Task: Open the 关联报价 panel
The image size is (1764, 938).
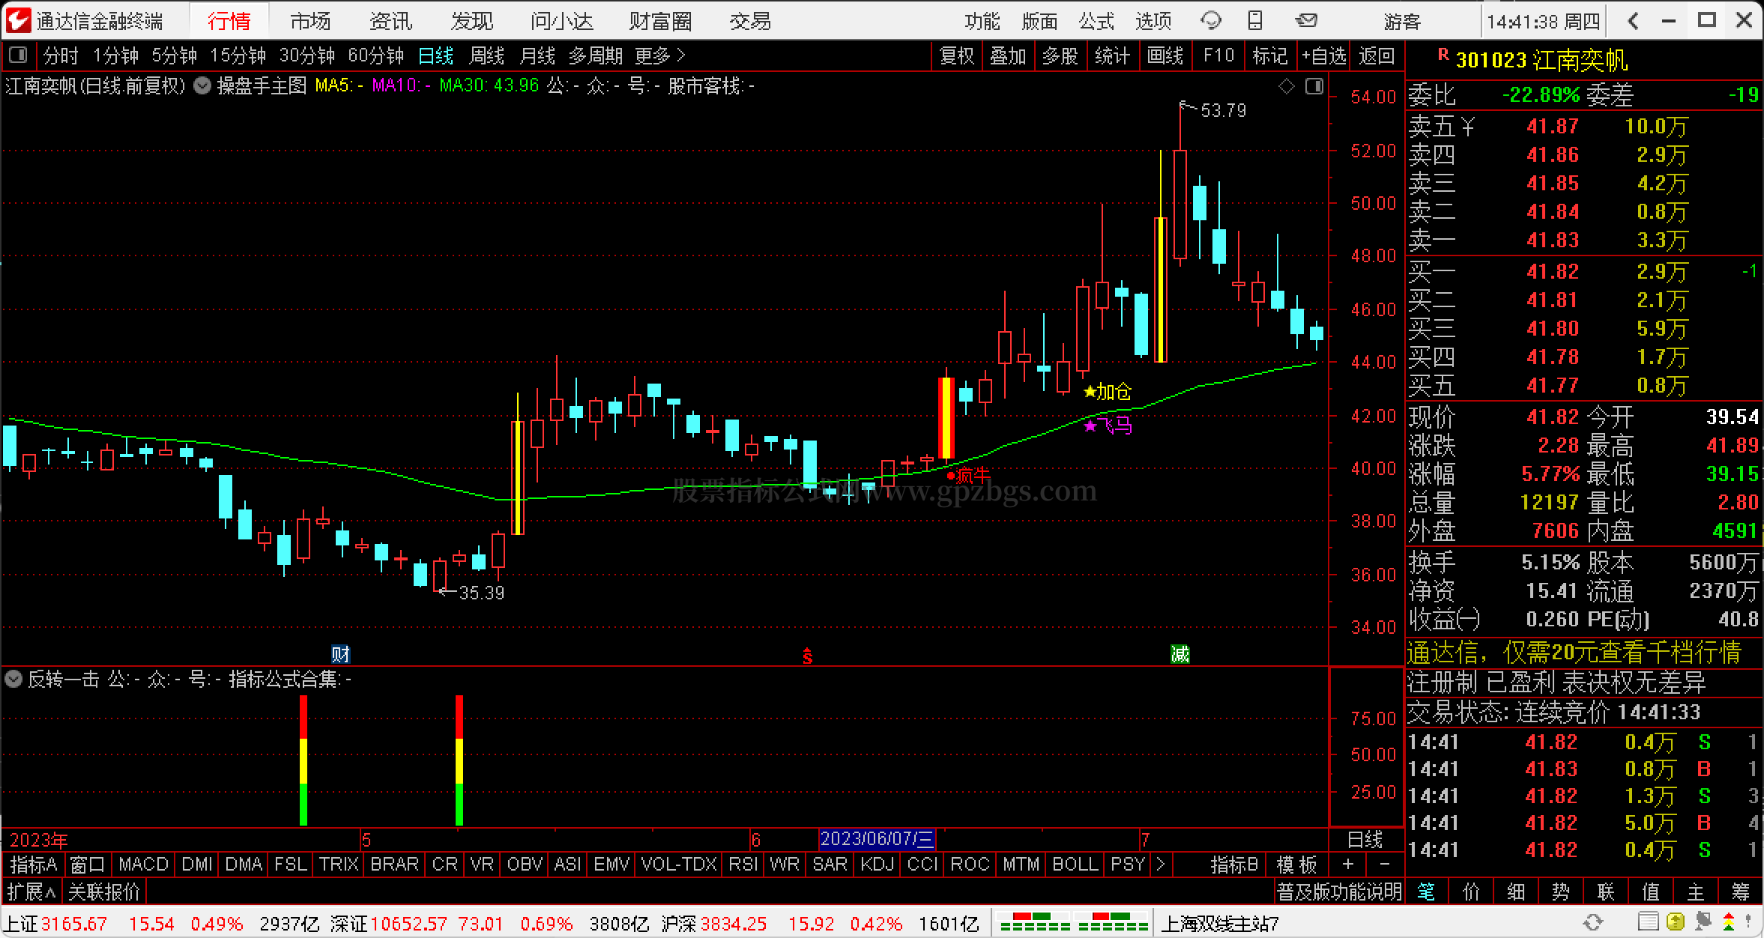Action: (104, 892)
